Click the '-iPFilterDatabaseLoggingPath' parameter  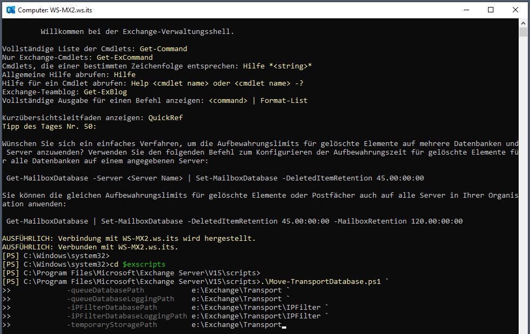click(127, 316)
